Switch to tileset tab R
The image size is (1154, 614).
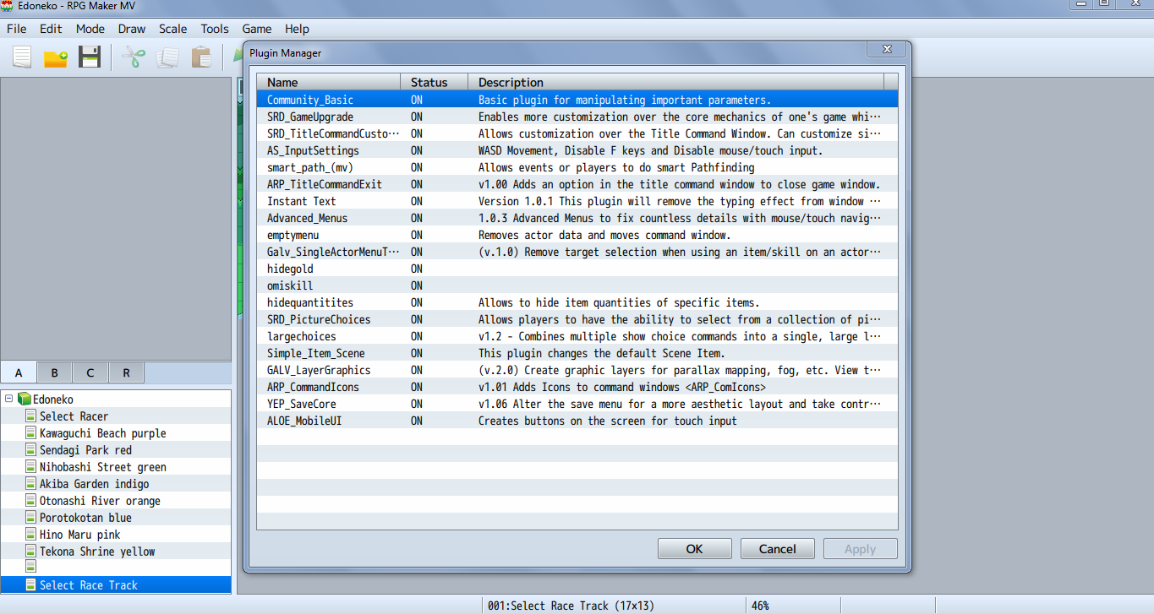tap(127, 372)
